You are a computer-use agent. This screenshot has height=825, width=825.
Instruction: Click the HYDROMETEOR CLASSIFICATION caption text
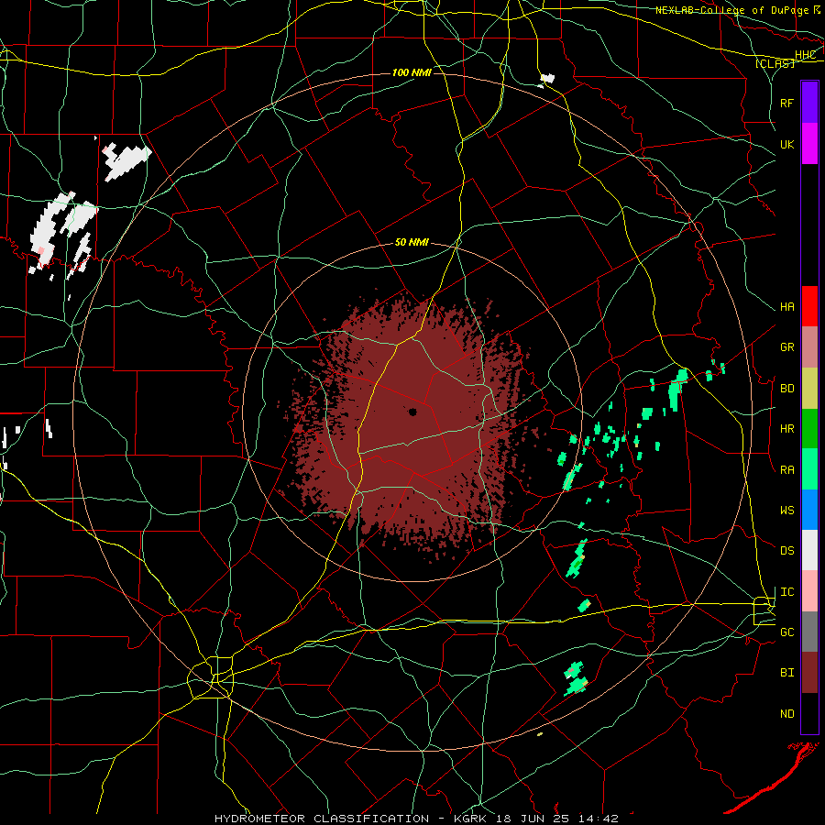point(322,819)
